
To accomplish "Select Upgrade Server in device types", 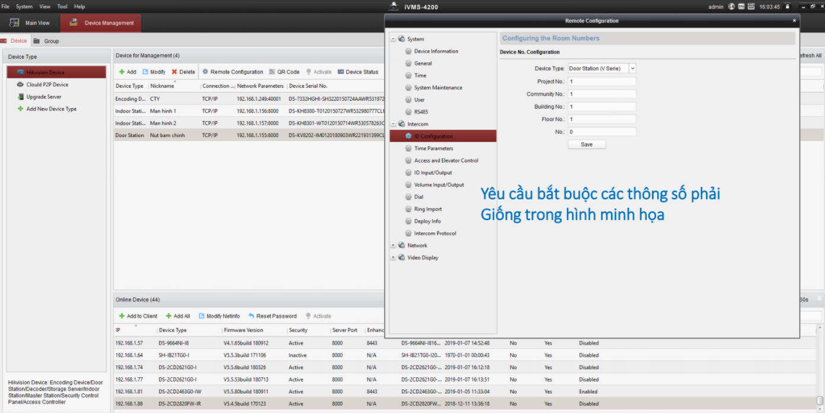I will (43, 97).
